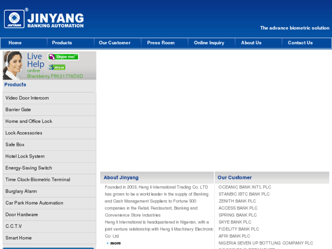Select ZENITH BANK PLC entry
This screenshot has width=332, height=249.
[x=237, y=201]
